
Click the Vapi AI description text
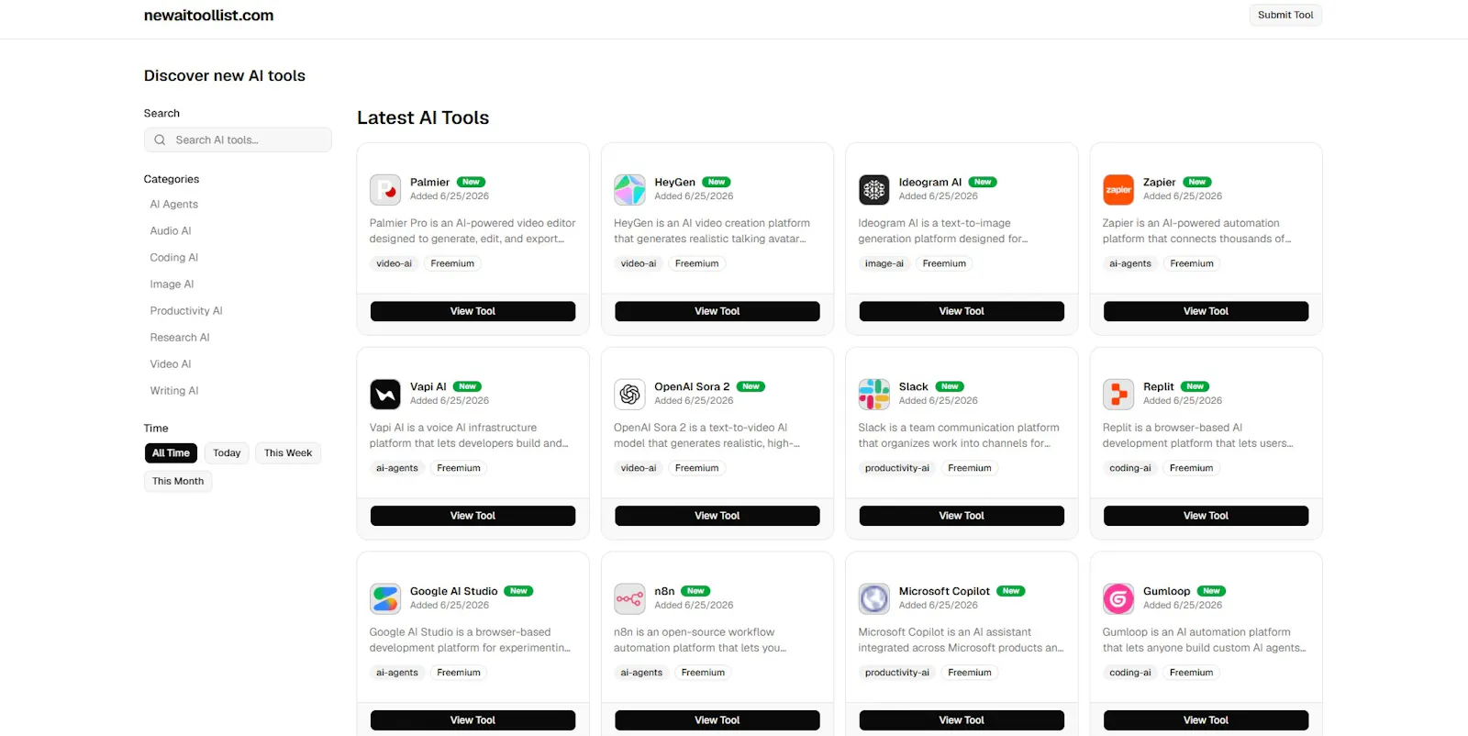coord(469,436)
